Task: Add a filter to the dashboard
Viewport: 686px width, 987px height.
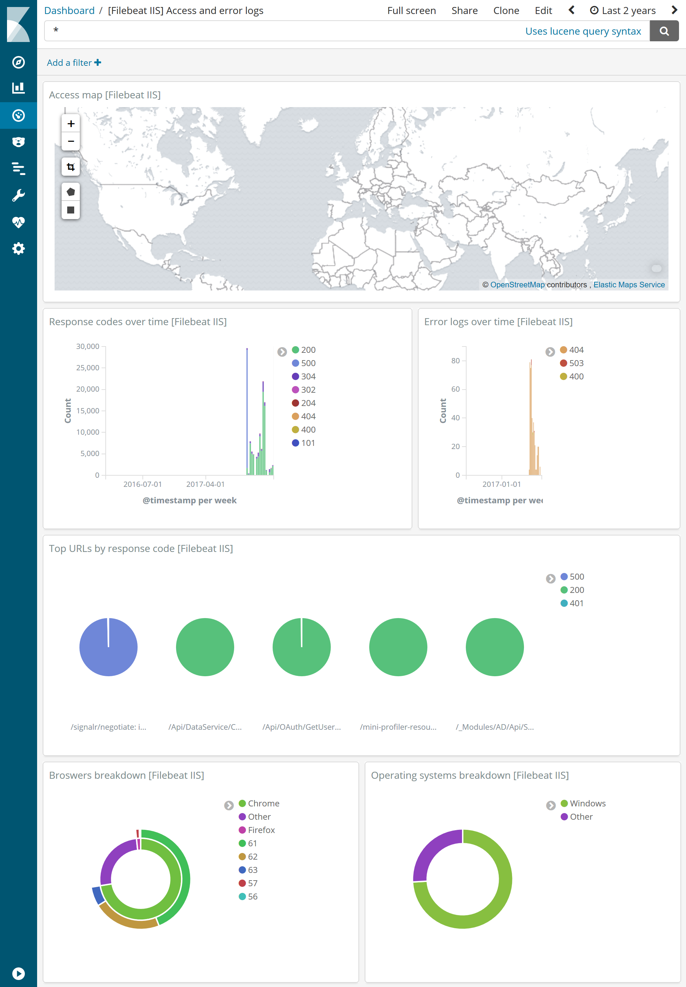Action: pos(74,62)
